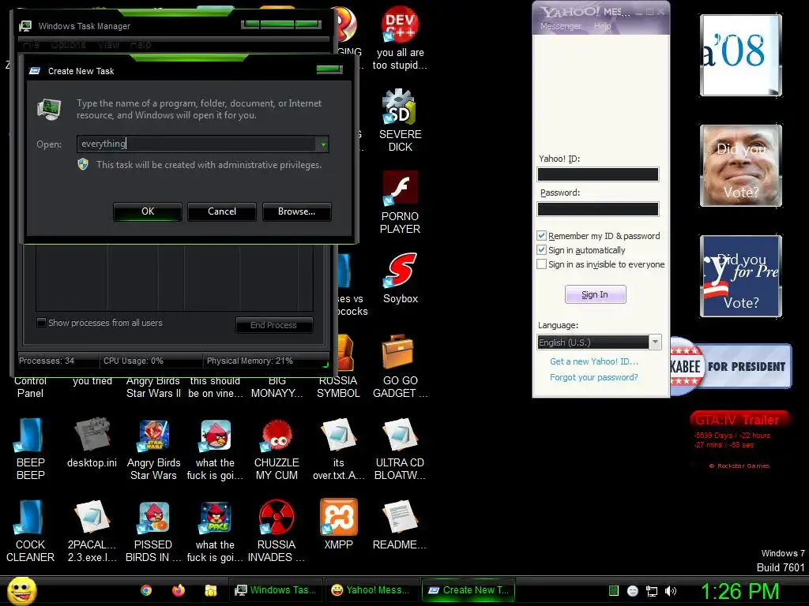Open the COCK CLEANER desktop icon
The width and height of the screenshot is (809, 606).
pyautogui.click(x=30, y=518)
